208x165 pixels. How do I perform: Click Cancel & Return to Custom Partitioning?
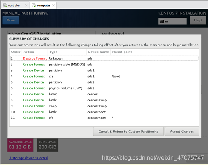(x=128, y=132)
